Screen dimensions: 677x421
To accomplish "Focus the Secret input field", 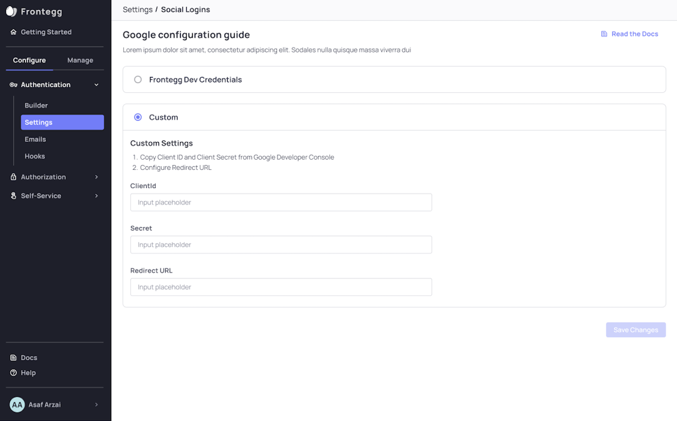I will coord(281,245).
